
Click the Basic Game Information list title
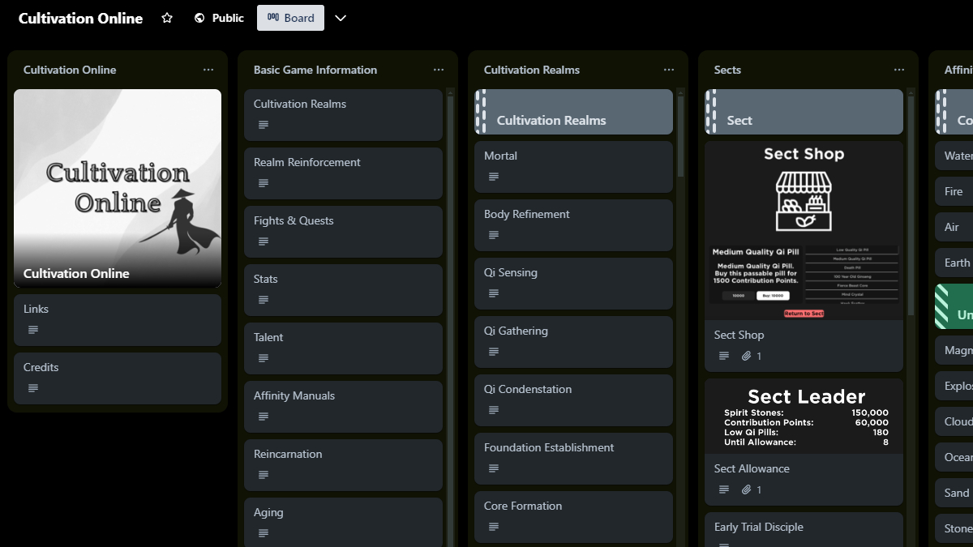315,70
